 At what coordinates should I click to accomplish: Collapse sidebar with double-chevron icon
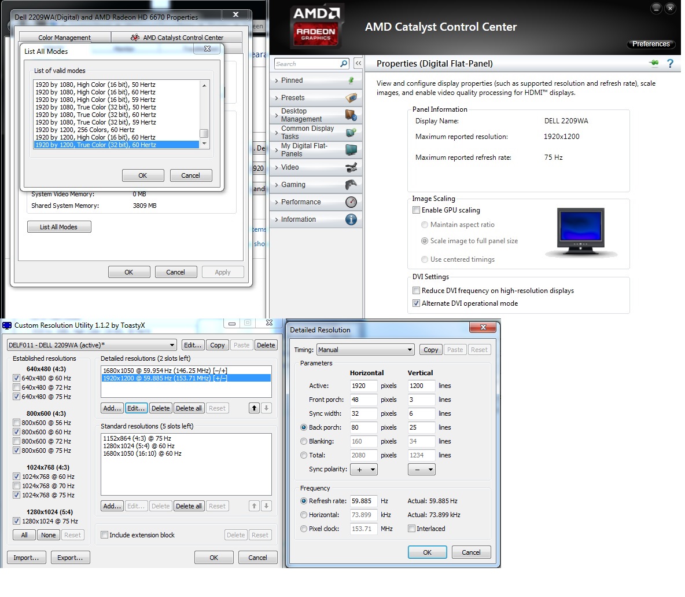pos(358,64)
